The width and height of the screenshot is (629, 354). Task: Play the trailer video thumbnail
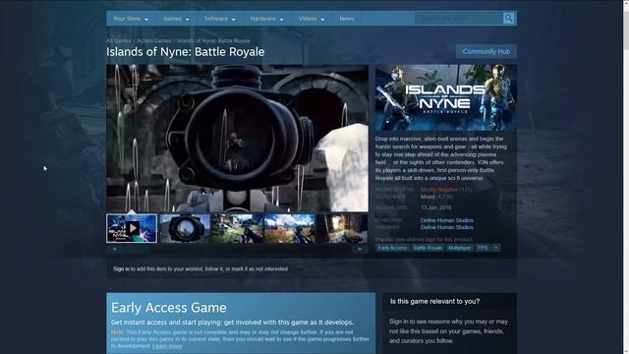(132, 228)
